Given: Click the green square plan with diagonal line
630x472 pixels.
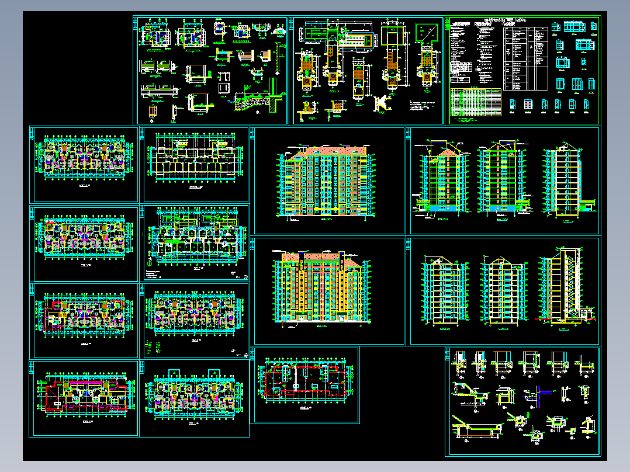Looking at the screenshot, I should click(426, 33).
